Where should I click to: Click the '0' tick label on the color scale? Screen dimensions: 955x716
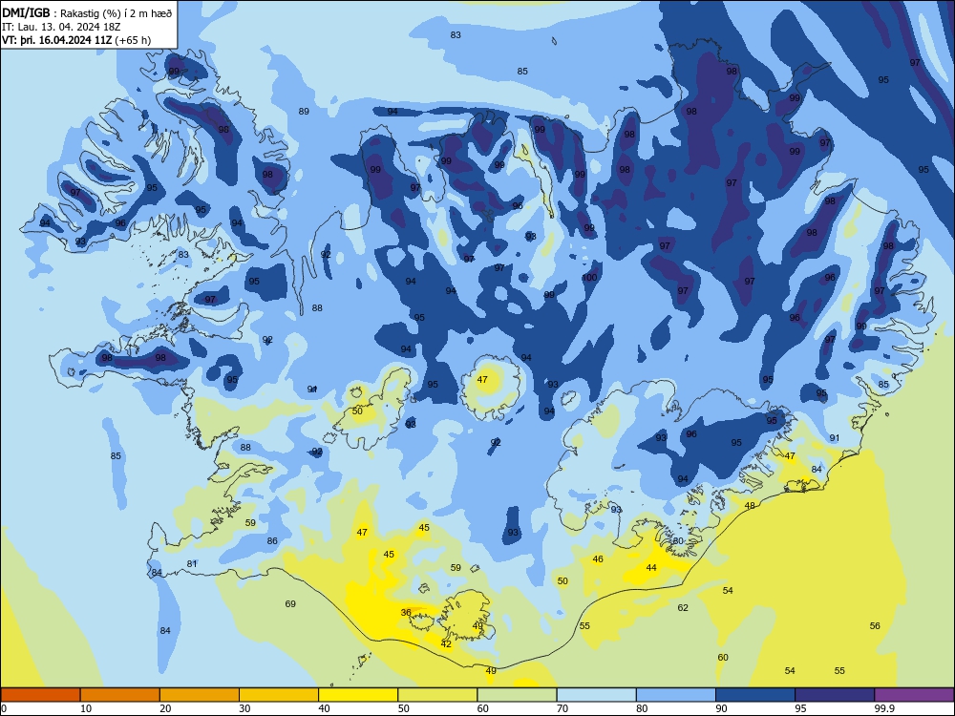click(4, 708)
